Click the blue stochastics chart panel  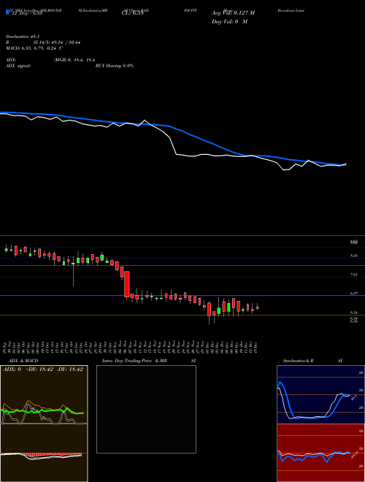320,394
